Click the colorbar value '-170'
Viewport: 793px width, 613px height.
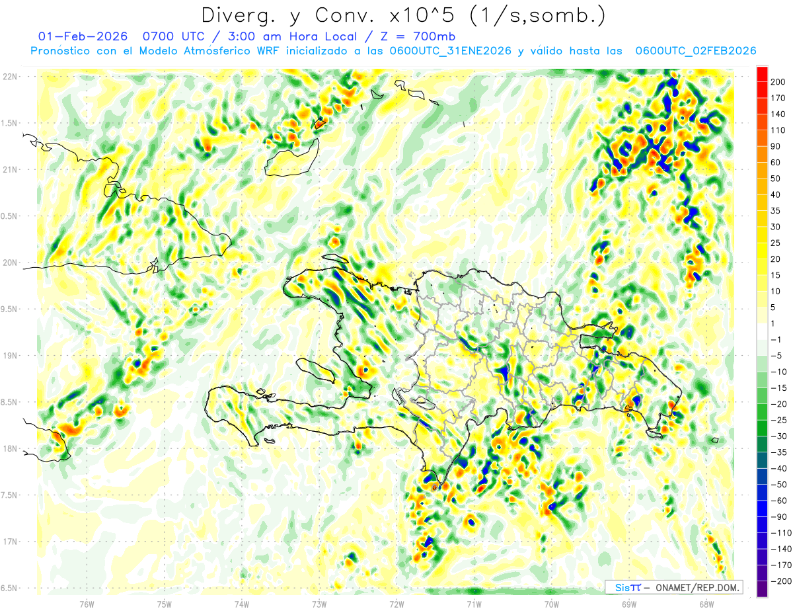click(782, 565)
